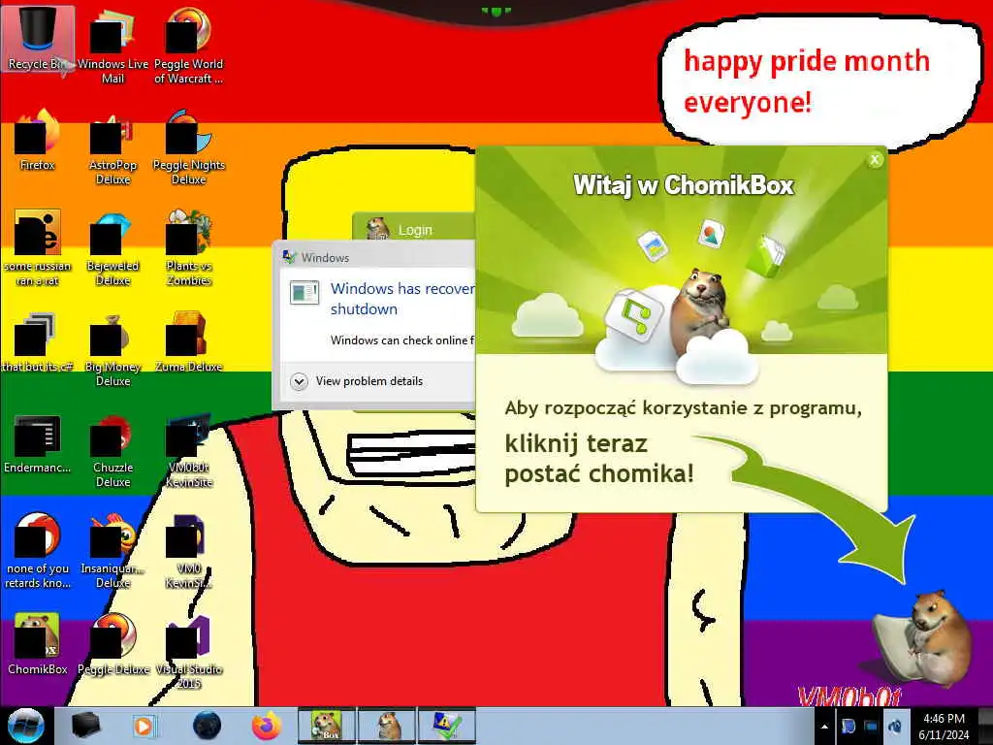Switch to ChomikBox taskbar button
This screenshot has width=993, height=745.
(x=328, y=726)
